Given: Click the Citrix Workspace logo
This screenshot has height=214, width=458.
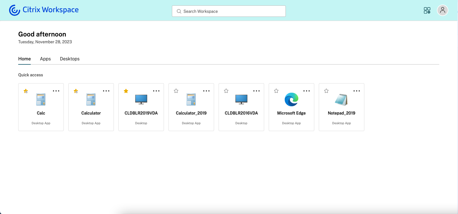Looking at the screenshot, I should click(x=44, y=10).
